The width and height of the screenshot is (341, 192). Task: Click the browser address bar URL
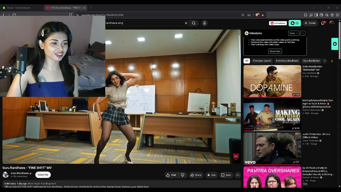point(102,15)
